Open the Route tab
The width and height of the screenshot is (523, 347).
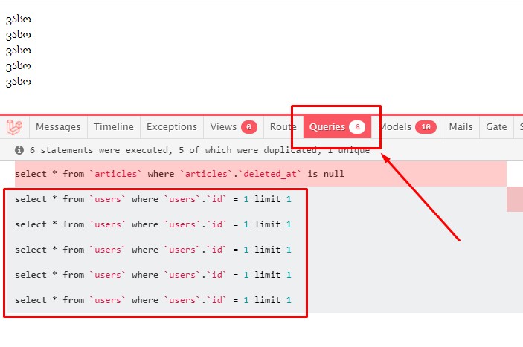click(x=283, y=127)
